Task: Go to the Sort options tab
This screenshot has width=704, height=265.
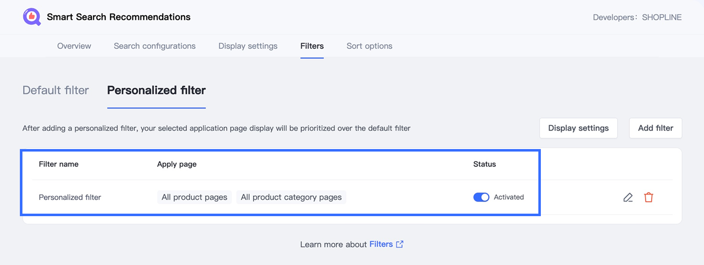Action: [x=369, y=46]
